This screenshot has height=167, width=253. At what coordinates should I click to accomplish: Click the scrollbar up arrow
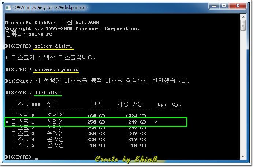point(243,17)
